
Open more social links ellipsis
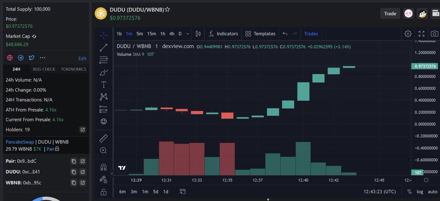(x=43, y=58)
